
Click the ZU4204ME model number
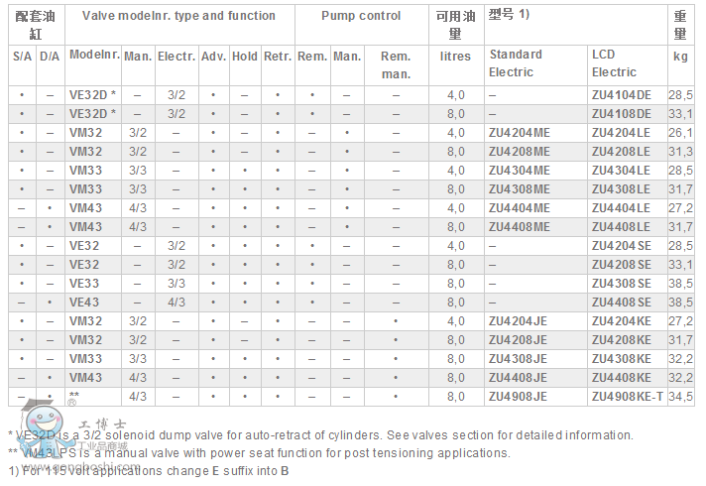pos(520,132)
